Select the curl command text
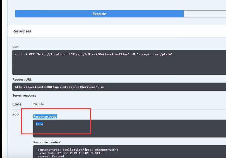Viewport: 226px width, 158px height. point(94,54)
